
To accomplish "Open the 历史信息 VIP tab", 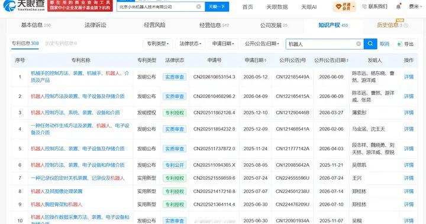I will point(392,25).
